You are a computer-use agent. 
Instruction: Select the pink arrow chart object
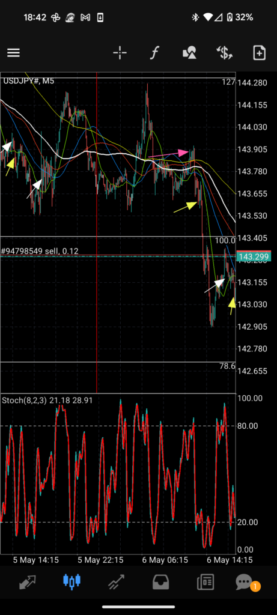click(168, 154)
